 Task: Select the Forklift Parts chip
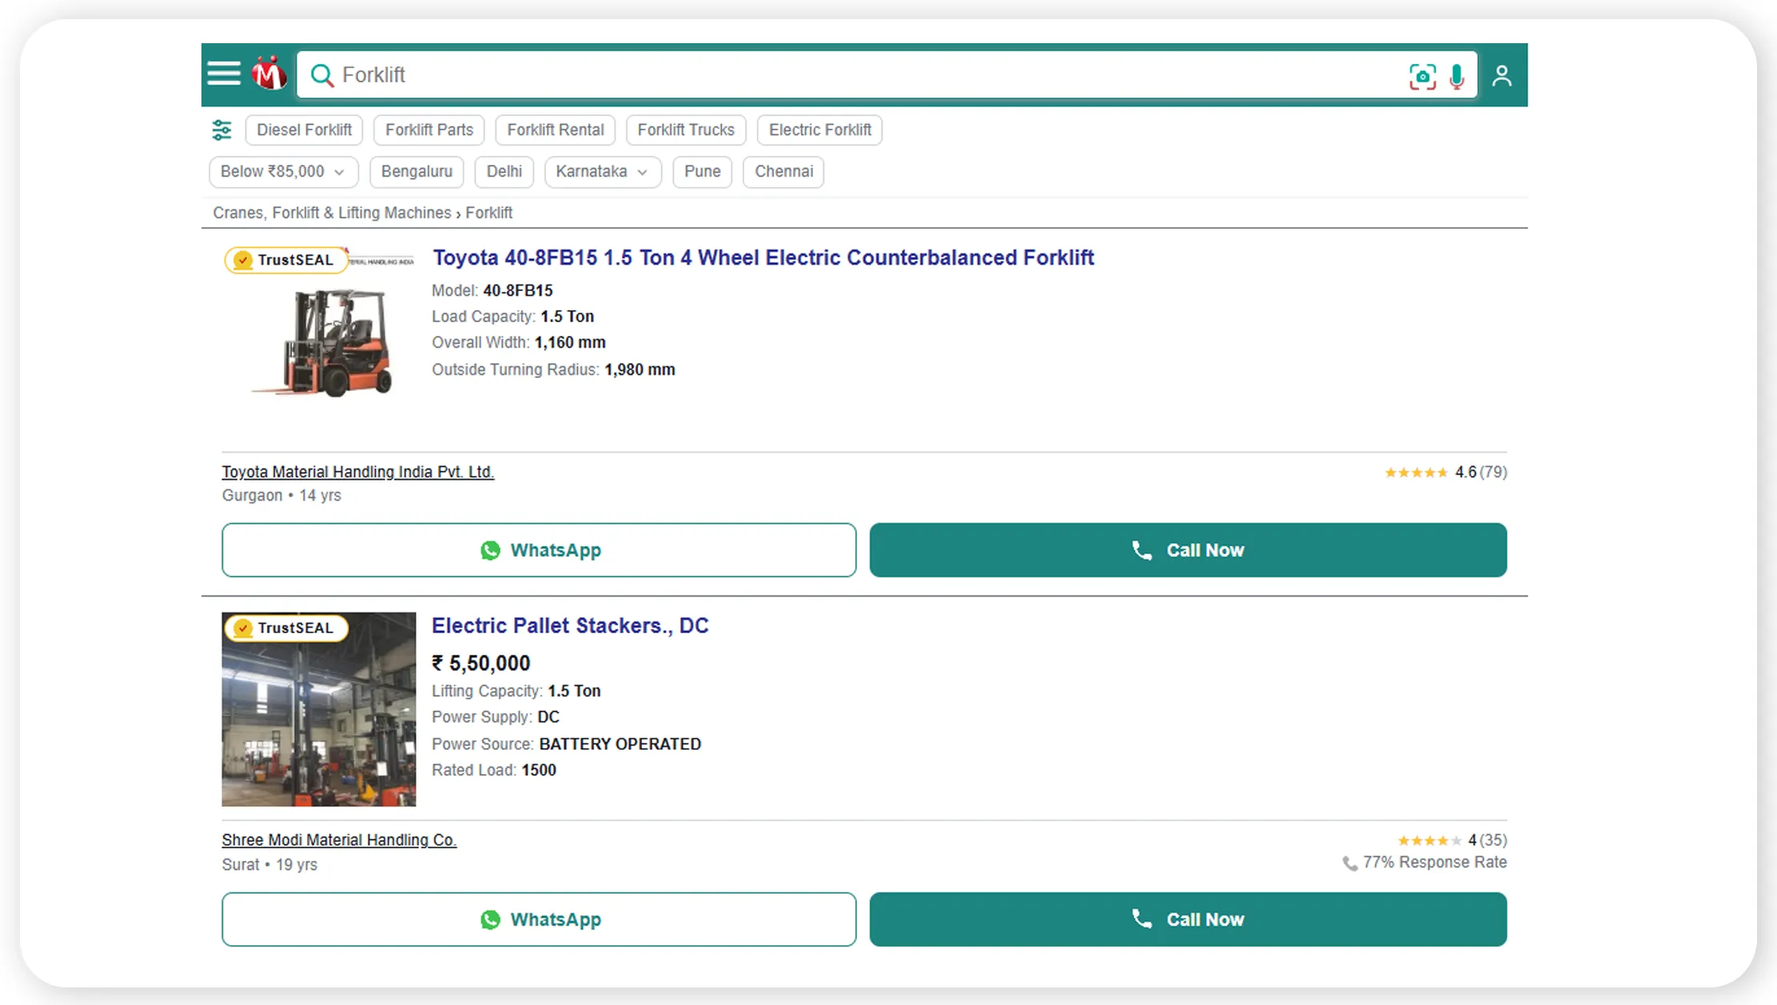click(x=429, y=130)
